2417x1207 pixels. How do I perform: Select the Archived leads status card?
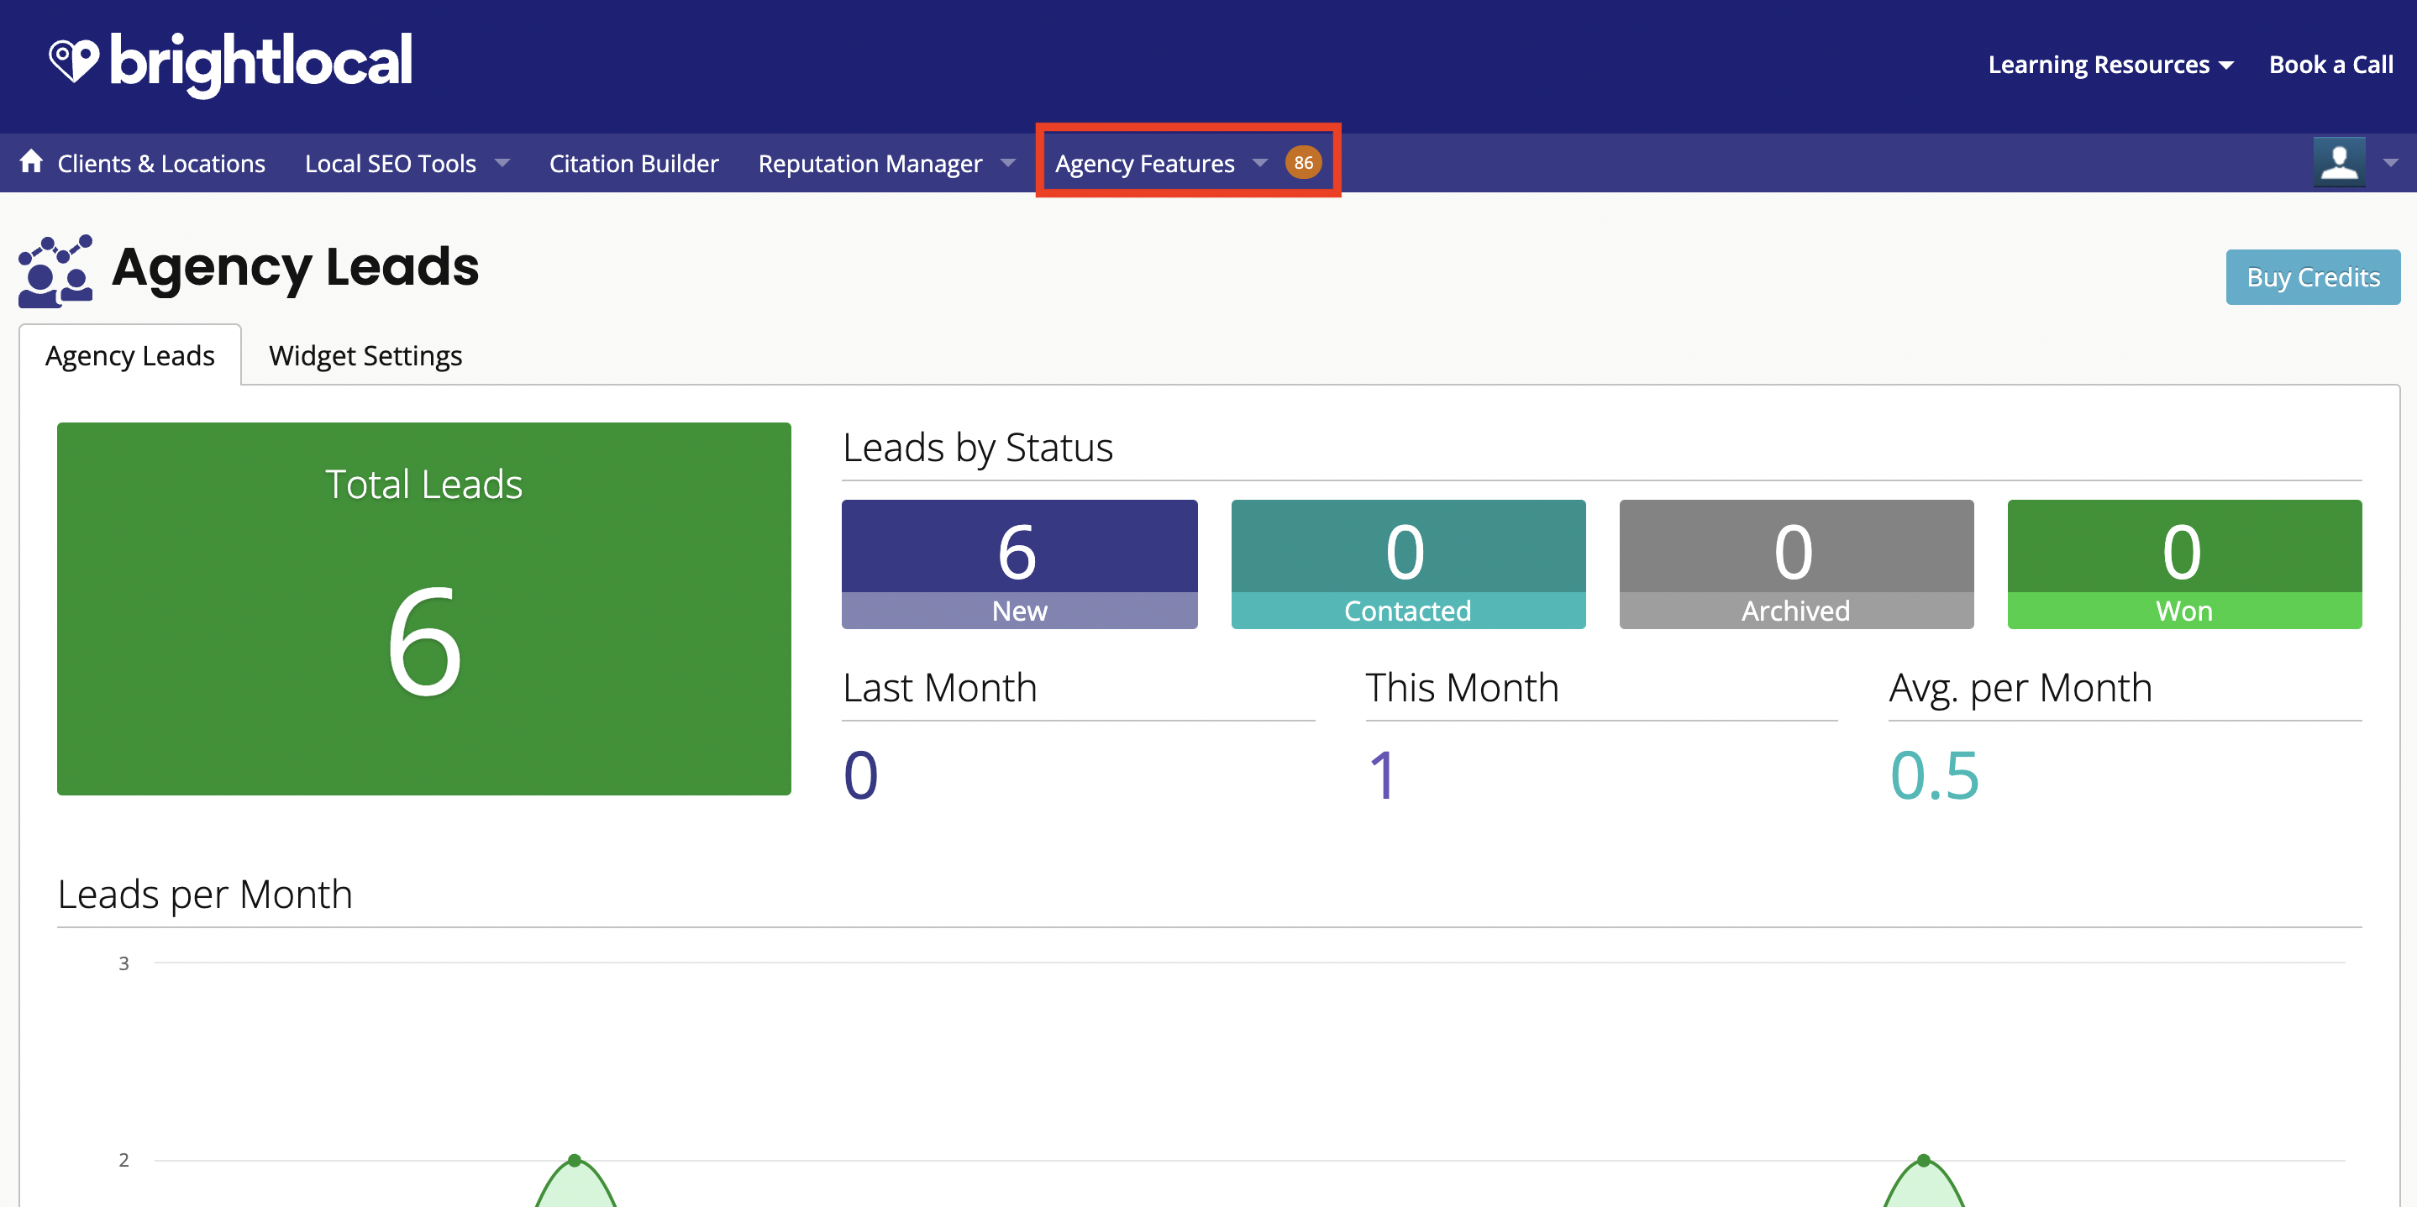pos(1796,564)
